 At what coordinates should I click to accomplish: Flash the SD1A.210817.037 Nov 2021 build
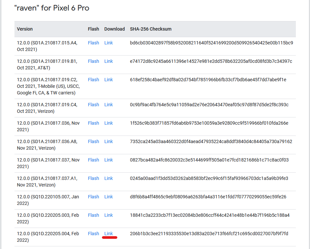(93, 160)
